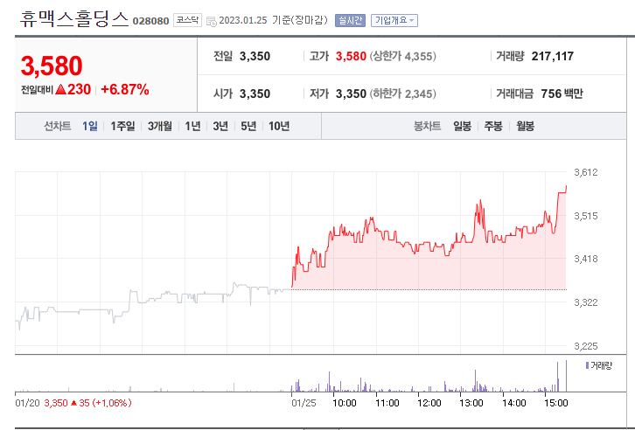635x430 pixels.
Task: Click the stock code 028080
Action: 150,21
